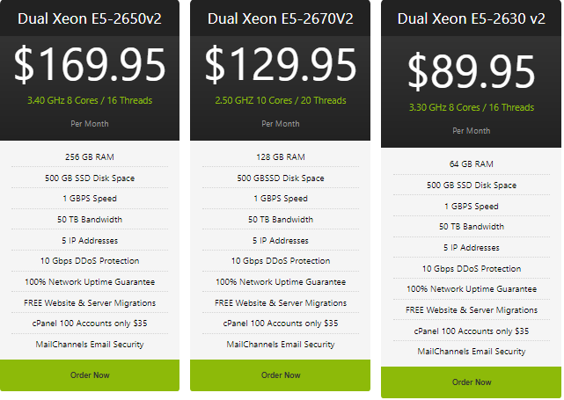Click the Dual Xeon E5-2650v2 plan title

point(90,18)
